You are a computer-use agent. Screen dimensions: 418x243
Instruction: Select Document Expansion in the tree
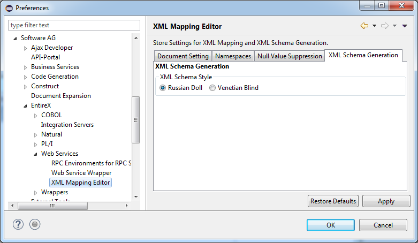click(61, 96)
